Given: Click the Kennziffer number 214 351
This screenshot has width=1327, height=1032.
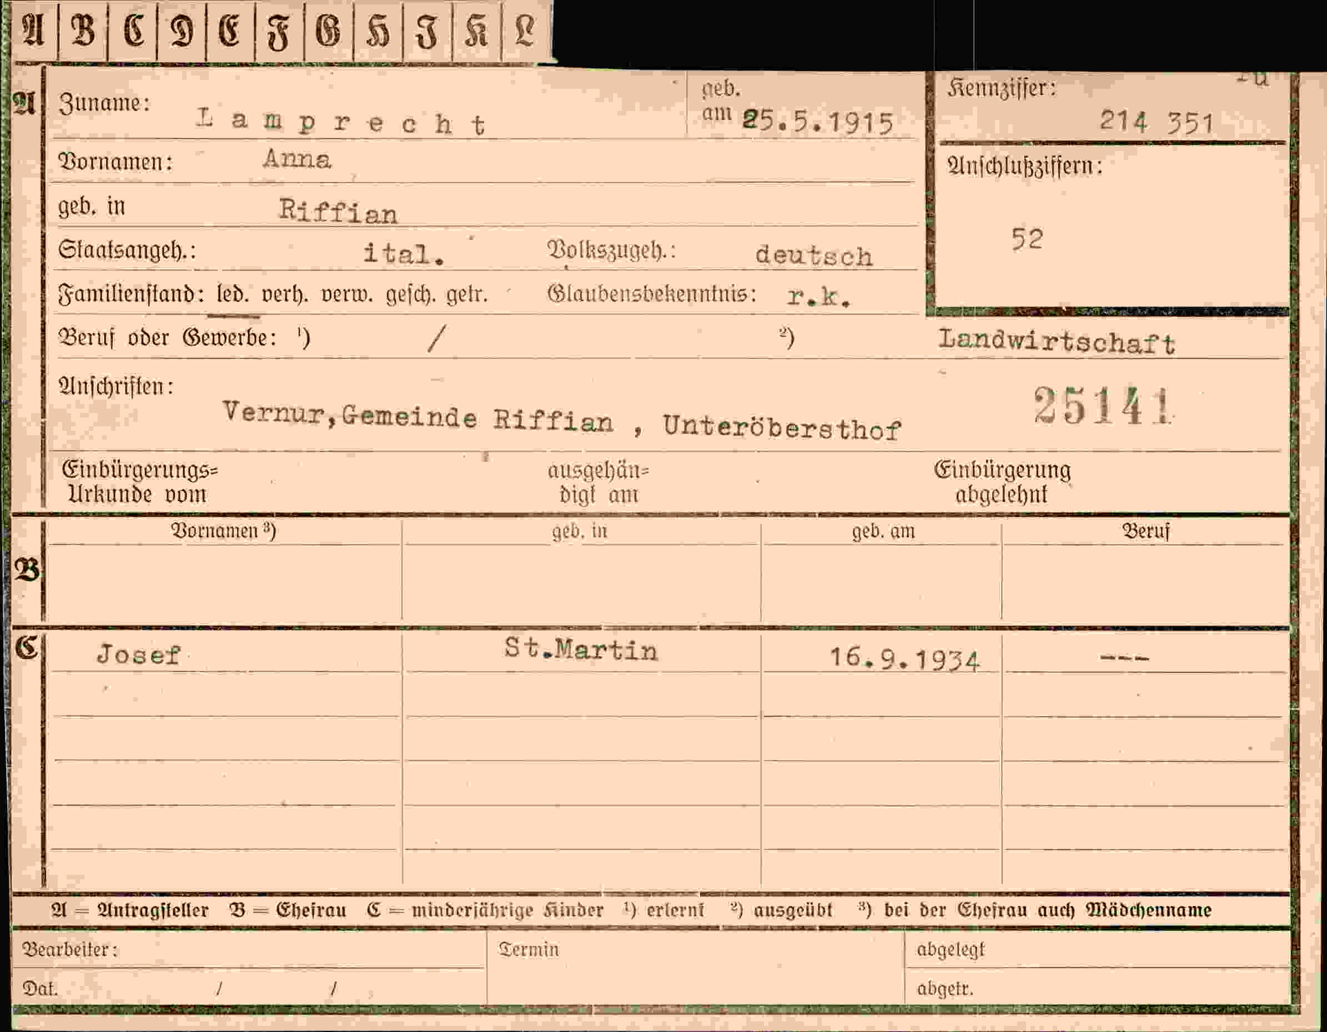Looking at the screenshot, I should pyautogui.click(x=1157, y=123).
